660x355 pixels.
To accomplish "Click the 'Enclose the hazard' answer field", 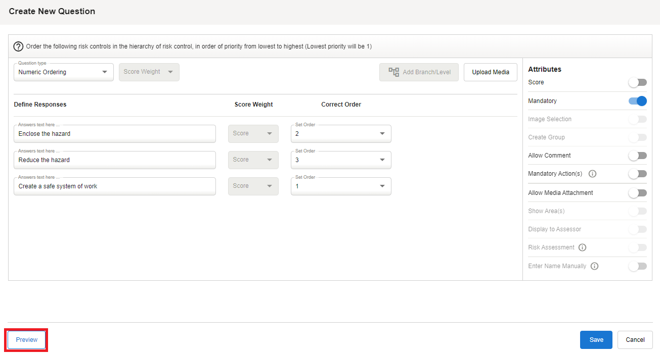I will click(x=114, y=134).
